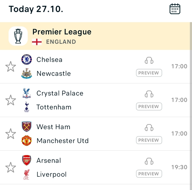The height and width of the screenshot is (190, 192).
Task: Click the Liverpool LFC crest
Action: click(27, 174)
